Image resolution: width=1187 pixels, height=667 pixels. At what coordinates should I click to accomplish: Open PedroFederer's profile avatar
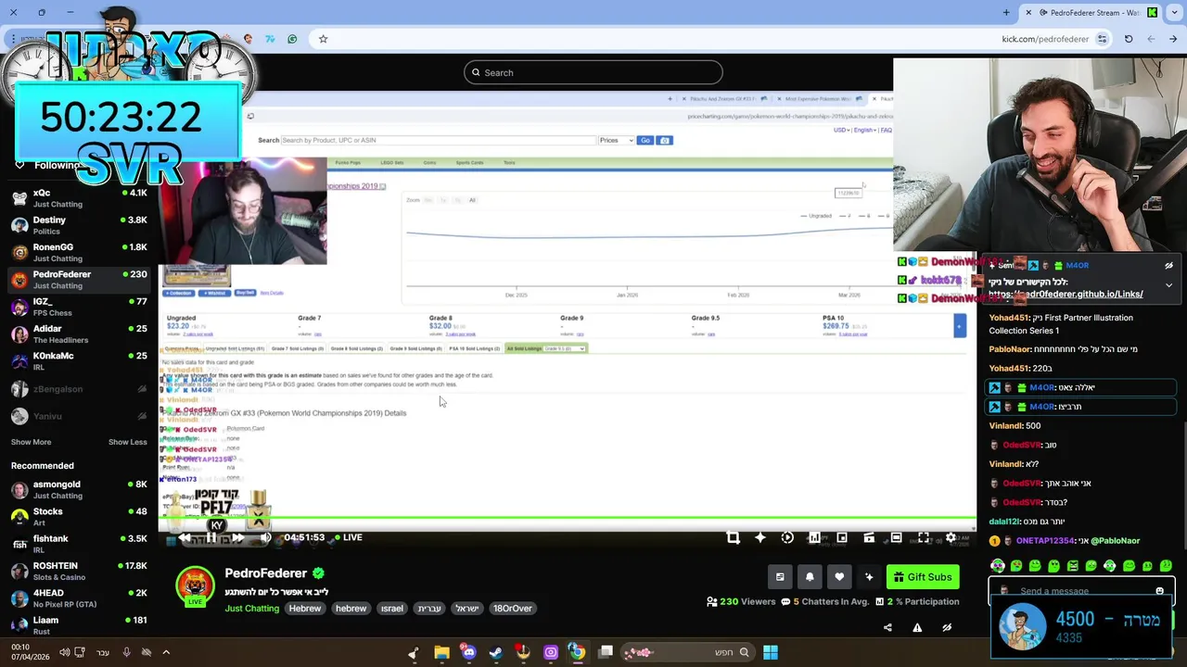pyautogui.click(x=195, y=585)
